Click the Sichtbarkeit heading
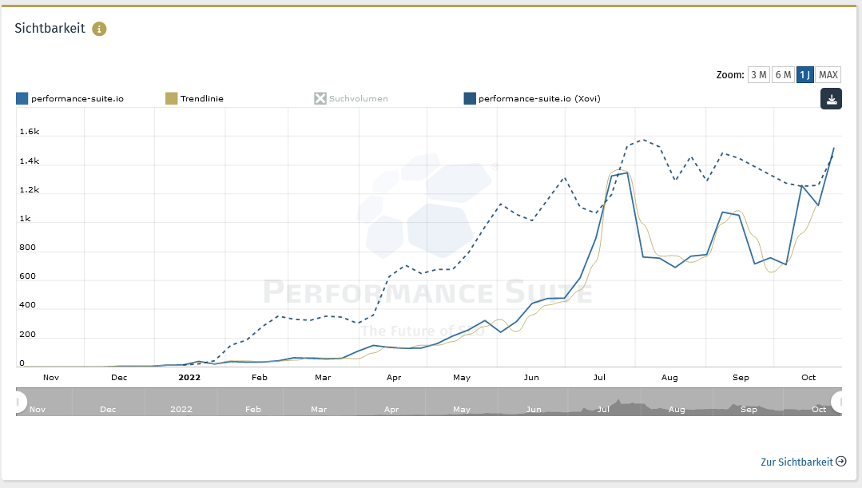Viewport: 862px width, 488px height. pyautogui.click(x=50, y=29)
